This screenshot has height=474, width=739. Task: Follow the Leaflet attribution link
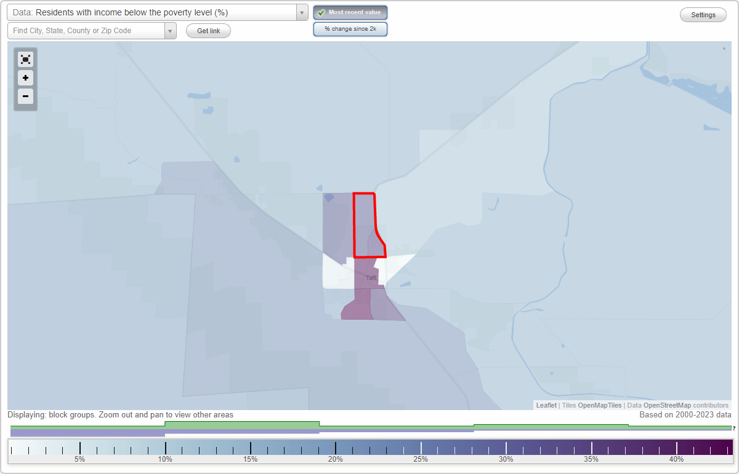coord(546,405)
